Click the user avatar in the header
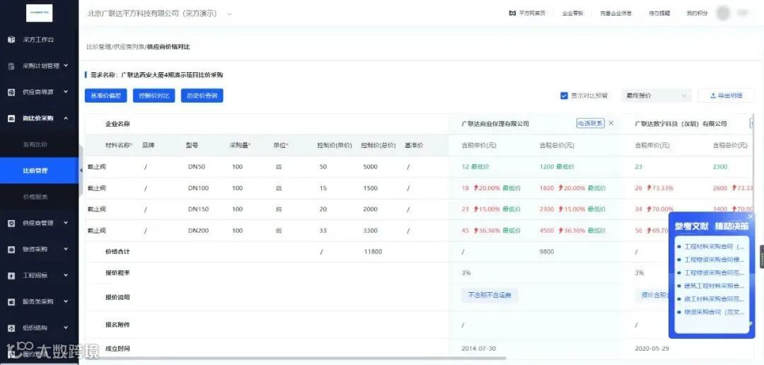The image size is (764, 365). click(724, 13)
